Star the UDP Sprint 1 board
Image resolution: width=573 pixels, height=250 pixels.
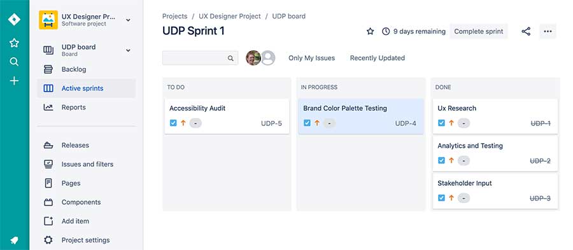click(370, 31)
